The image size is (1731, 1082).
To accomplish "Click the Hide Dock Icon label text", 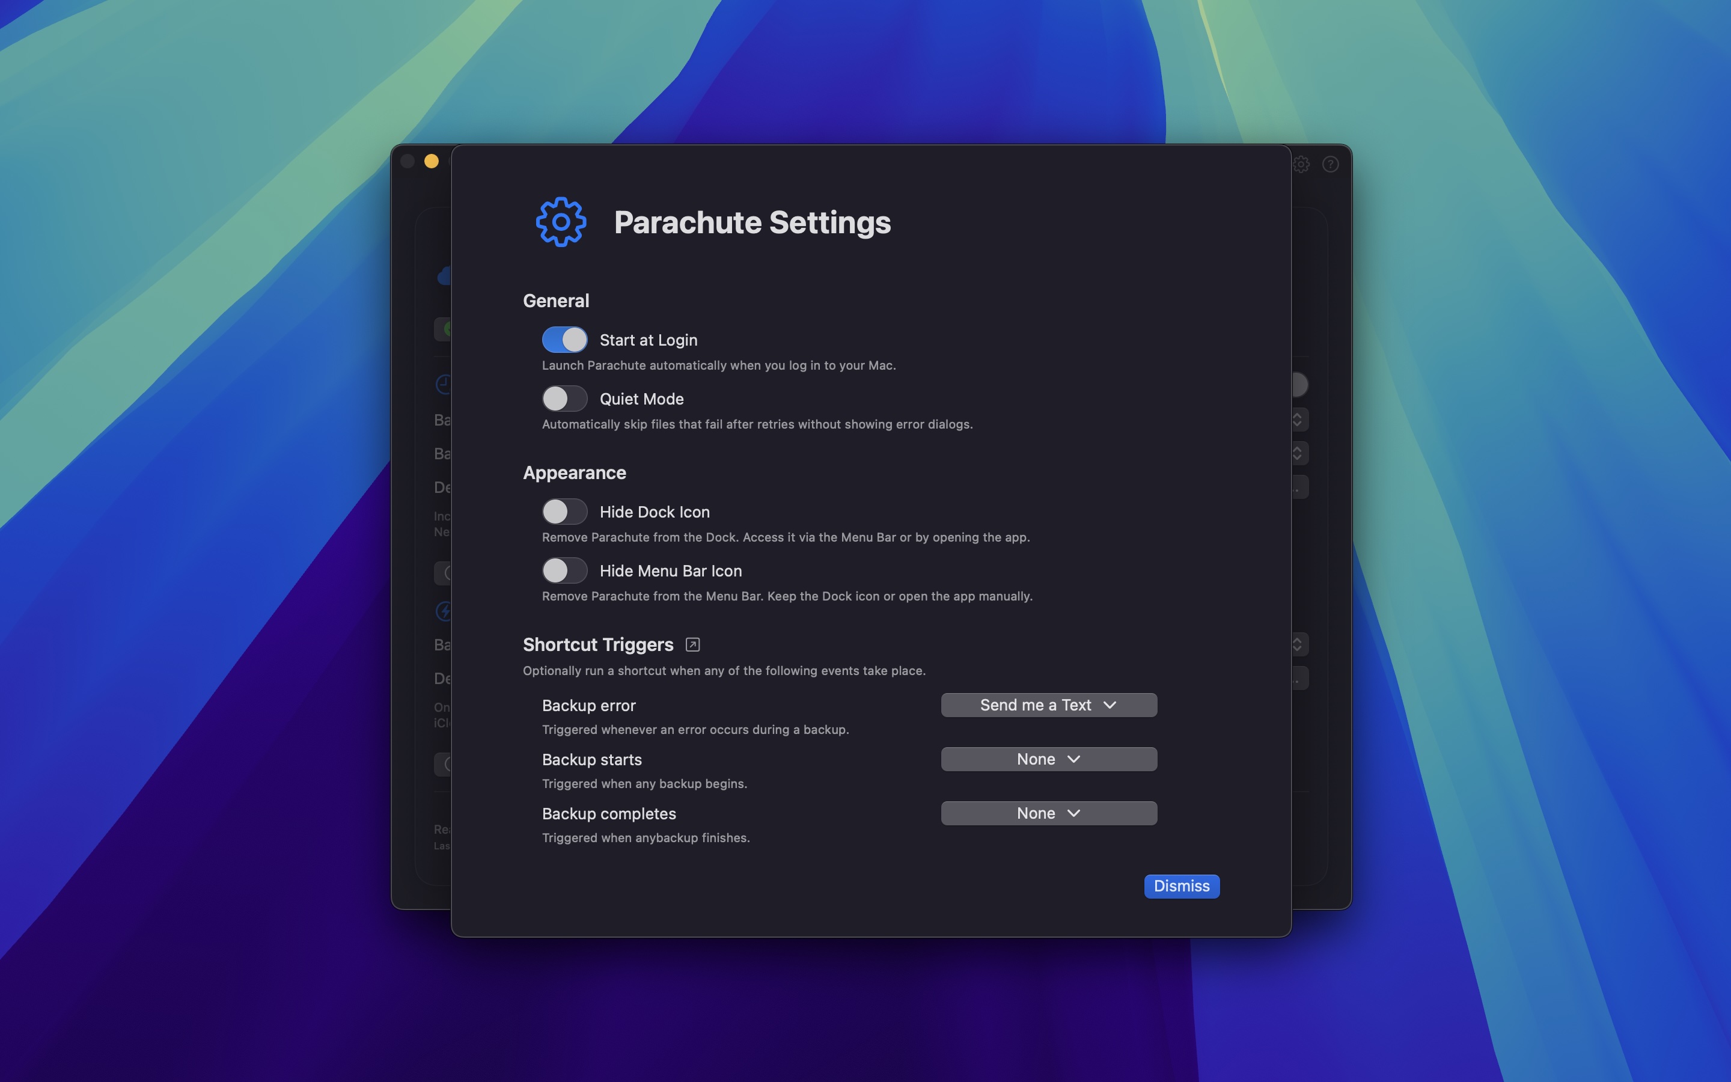I will coord(654,512).
